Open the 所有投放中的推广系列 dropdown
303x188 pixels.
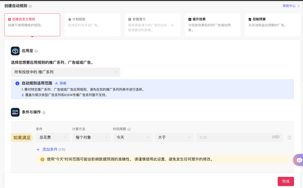coord(66,72)
